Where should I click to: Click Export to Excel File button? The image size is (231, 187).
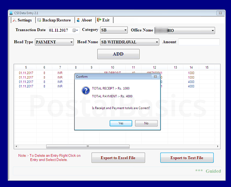pyautogui.click(x=118, y=158)
